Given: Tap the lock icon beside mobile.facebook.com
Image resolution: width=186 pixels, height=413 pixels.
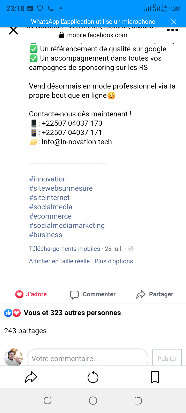Looking at the screenshot, I should [62, 35].
